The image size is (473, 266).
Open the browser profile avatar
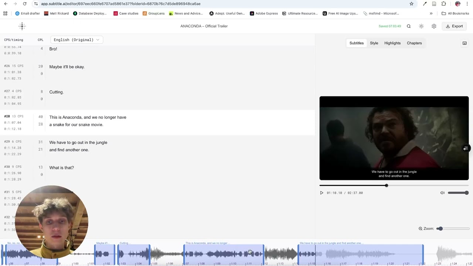point(457,4)
